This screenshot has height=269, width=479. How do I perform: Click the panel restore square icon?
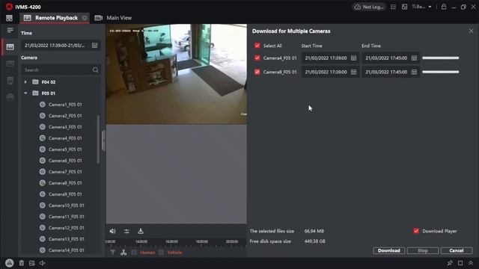point(460,263)
